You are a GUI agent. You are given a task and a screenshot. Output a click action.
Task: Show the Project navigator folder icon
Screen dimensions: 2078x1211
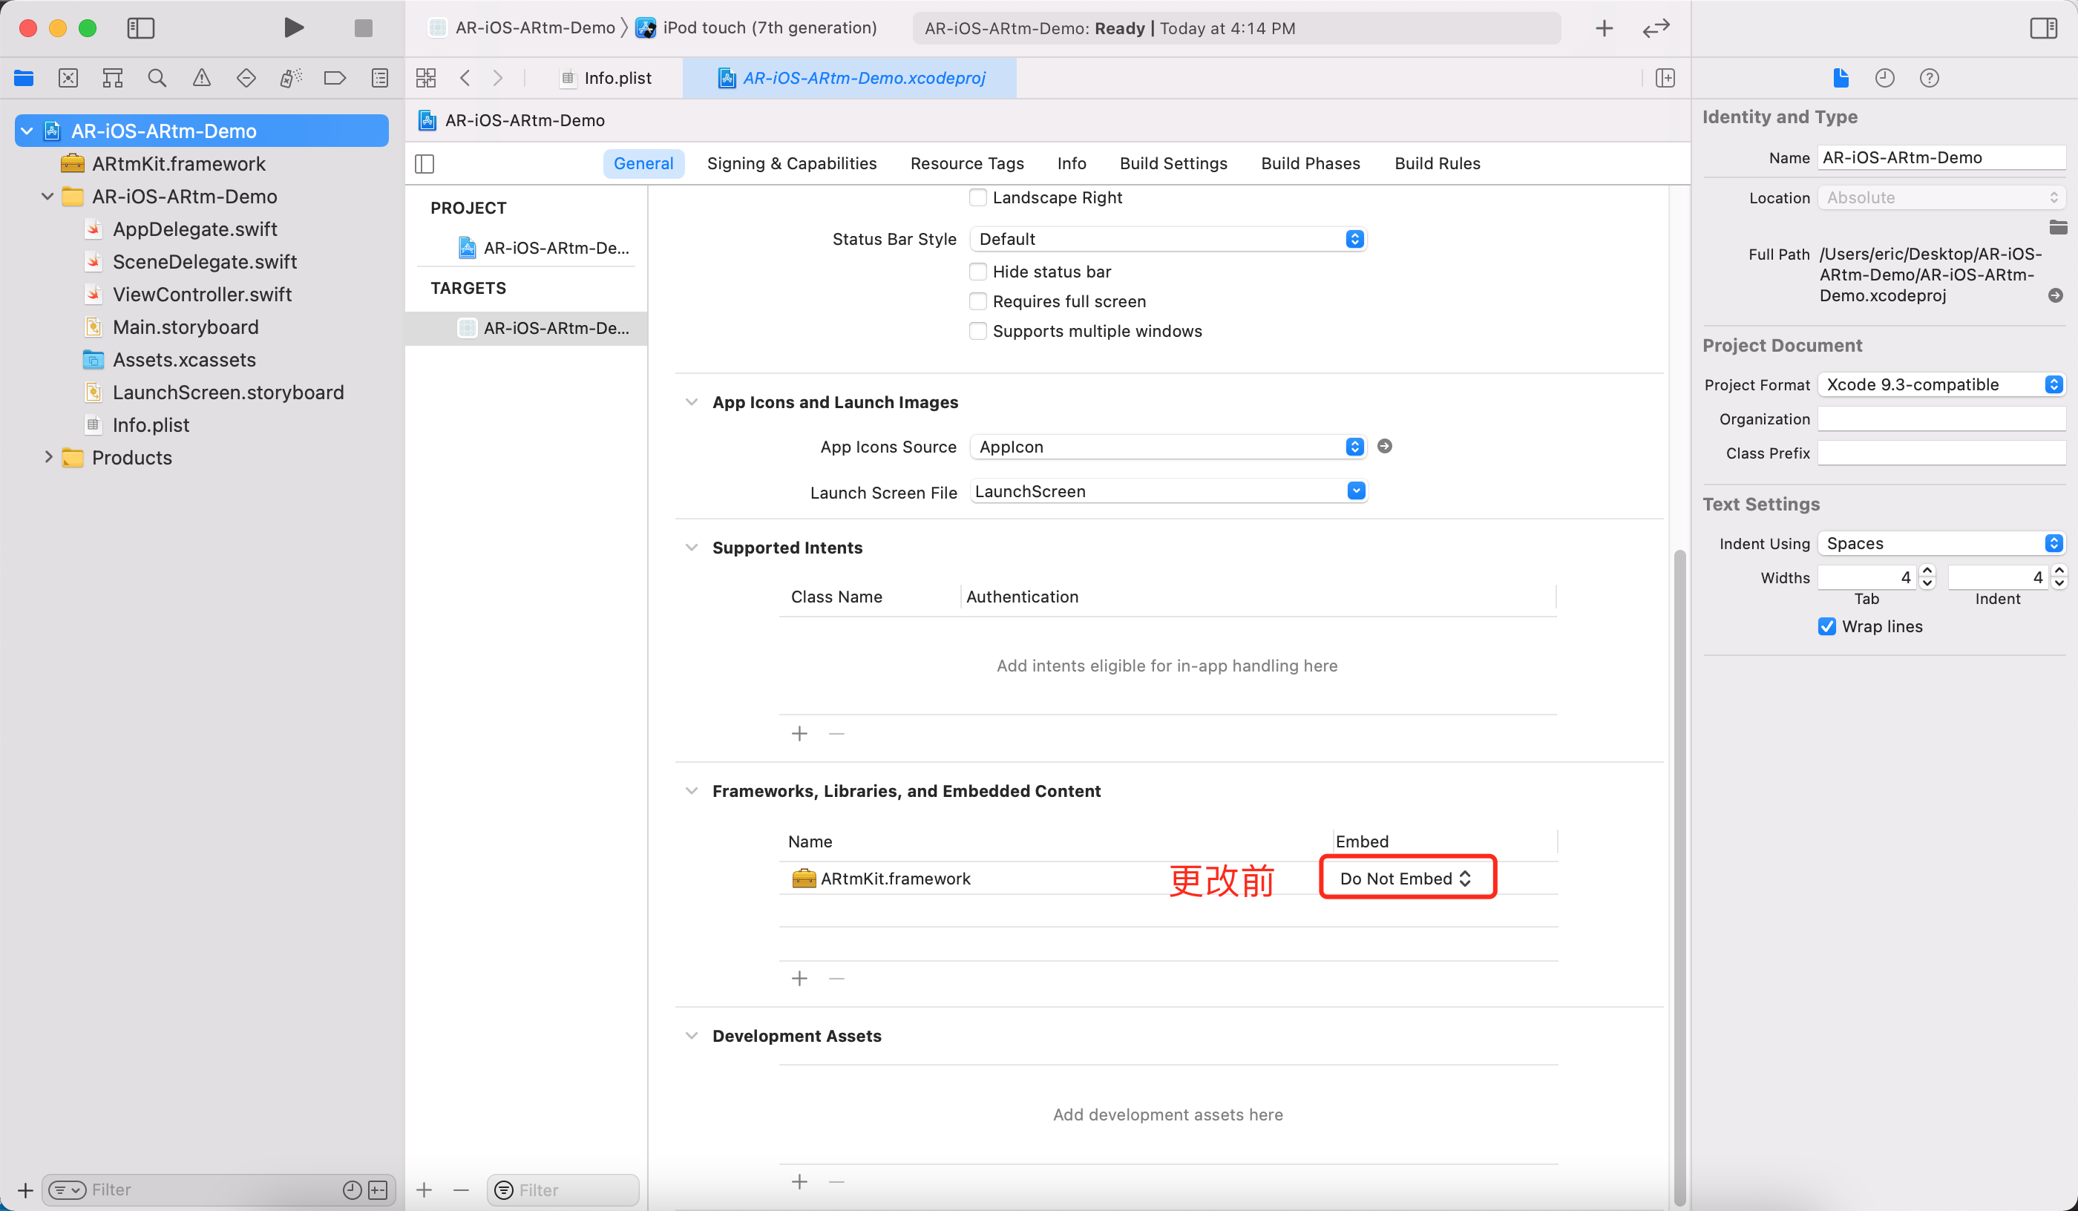coord(24,79)
